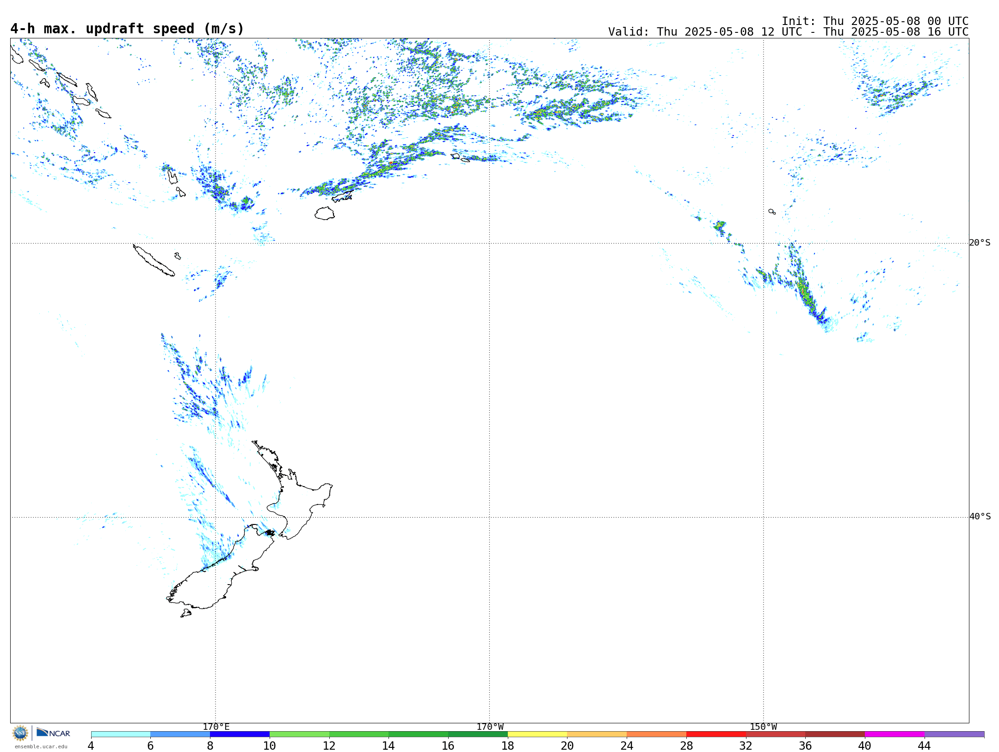Click the 150°W longitude label

tap(763, 727)
